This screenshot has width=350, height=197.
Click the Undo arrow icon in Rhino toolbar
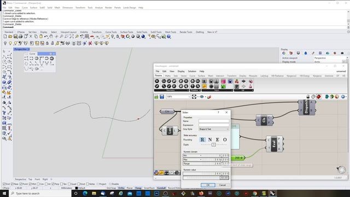coord(46,37)
